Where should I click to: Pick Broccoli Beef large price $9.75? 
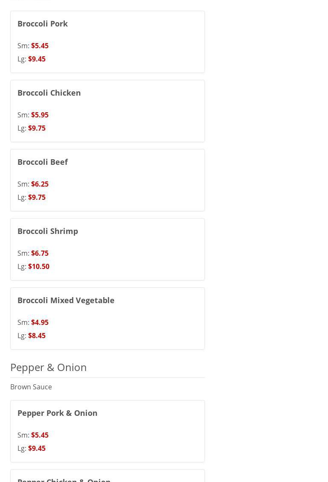(37, 197)
